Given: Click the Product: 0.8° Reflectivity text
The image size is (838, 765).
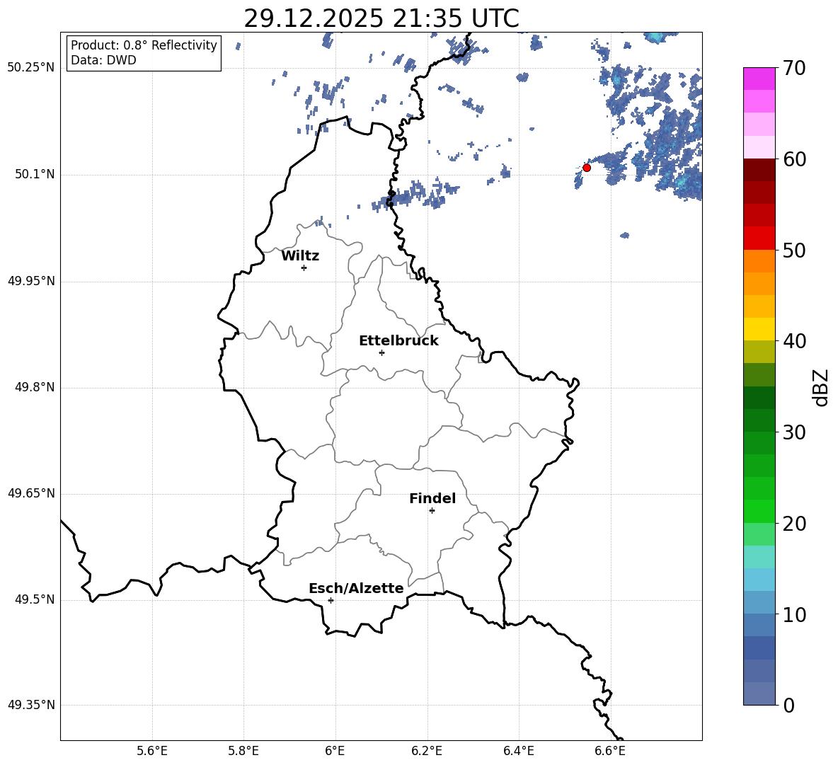Looking at the screenshot, I should click(144, 45).
